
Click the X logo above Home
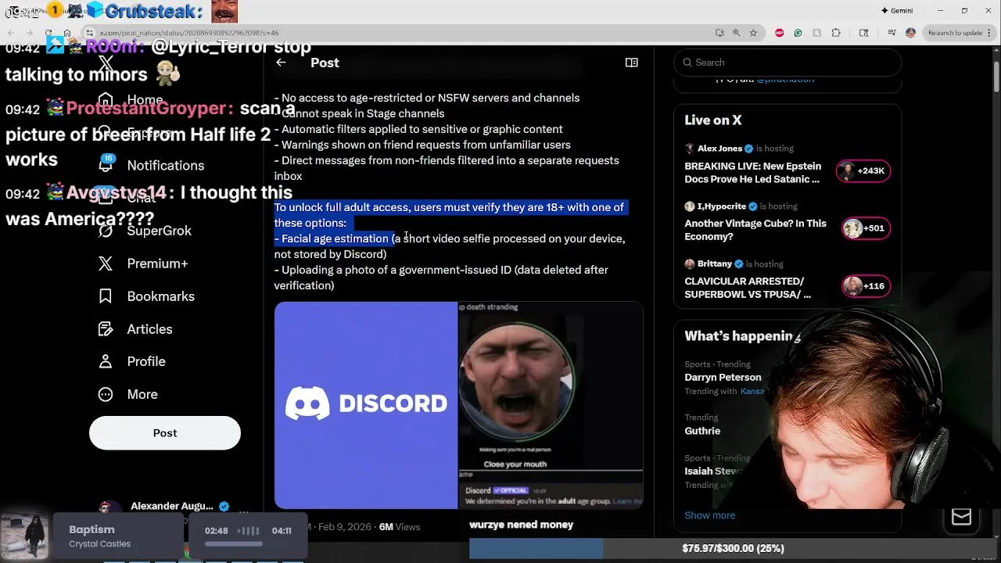[106, 63]
